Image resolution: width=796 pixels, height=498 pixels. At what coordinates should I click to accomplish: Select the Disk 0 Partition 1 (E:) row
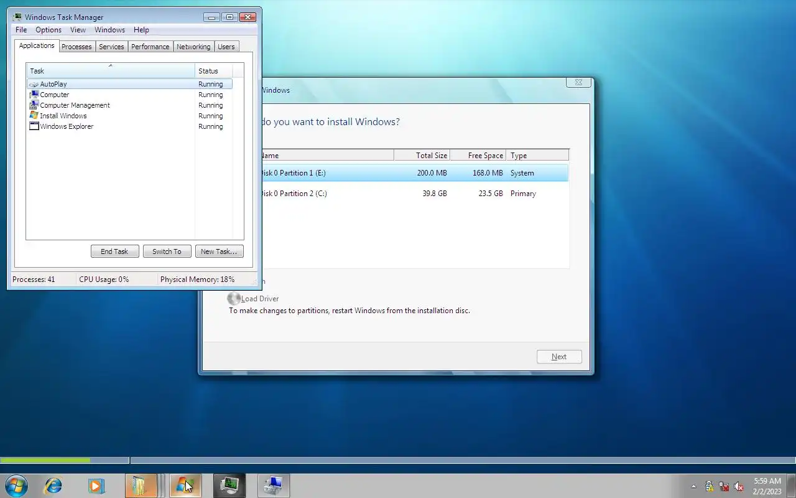415,173
